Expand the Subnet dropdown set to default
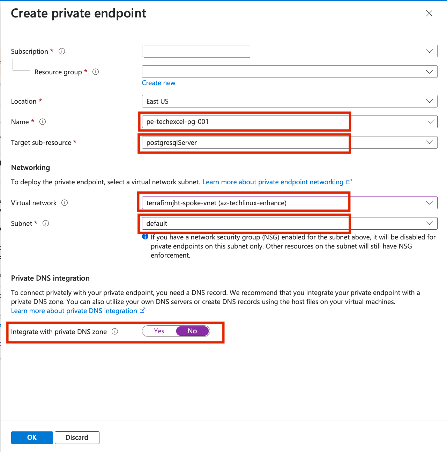 (289, 223)
